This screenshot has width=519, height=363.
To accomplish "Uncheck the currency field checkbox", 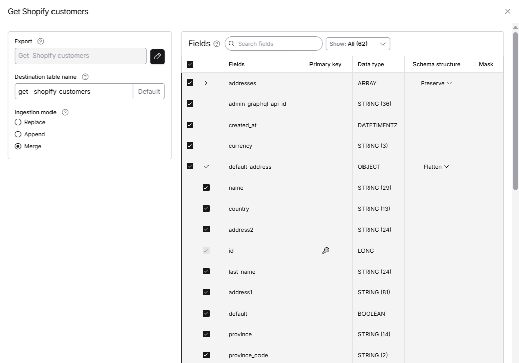I will [x=190, y=146].
